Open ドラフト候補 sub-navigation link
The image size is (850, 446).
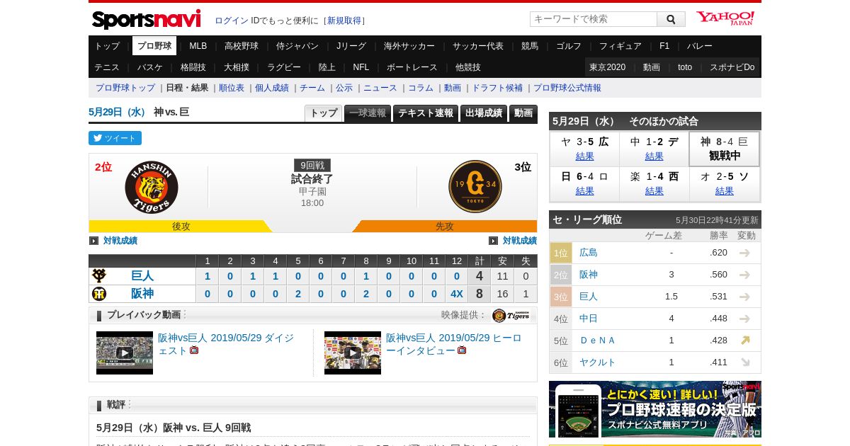(x=497, y=88)
